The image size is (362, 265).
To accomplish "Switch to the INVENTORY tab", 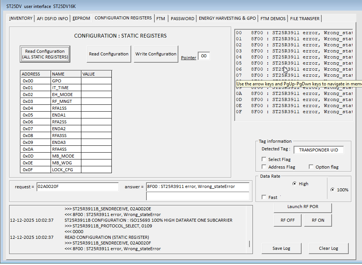I will [21, 18].
